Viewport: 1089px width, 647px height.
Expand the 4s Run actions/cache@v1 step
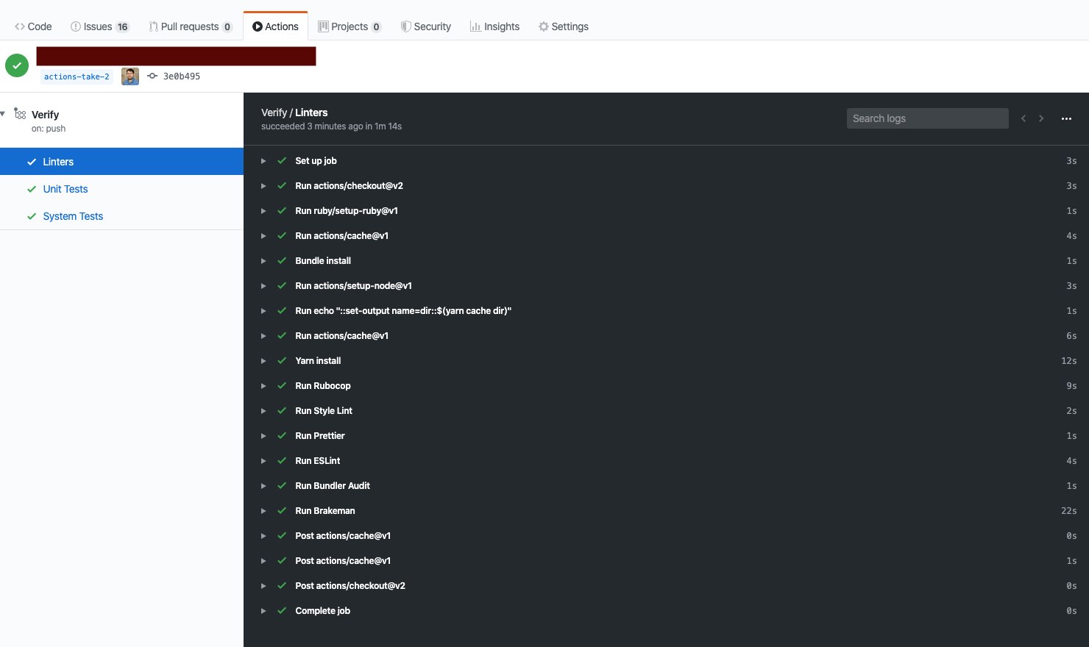(263, 236)
